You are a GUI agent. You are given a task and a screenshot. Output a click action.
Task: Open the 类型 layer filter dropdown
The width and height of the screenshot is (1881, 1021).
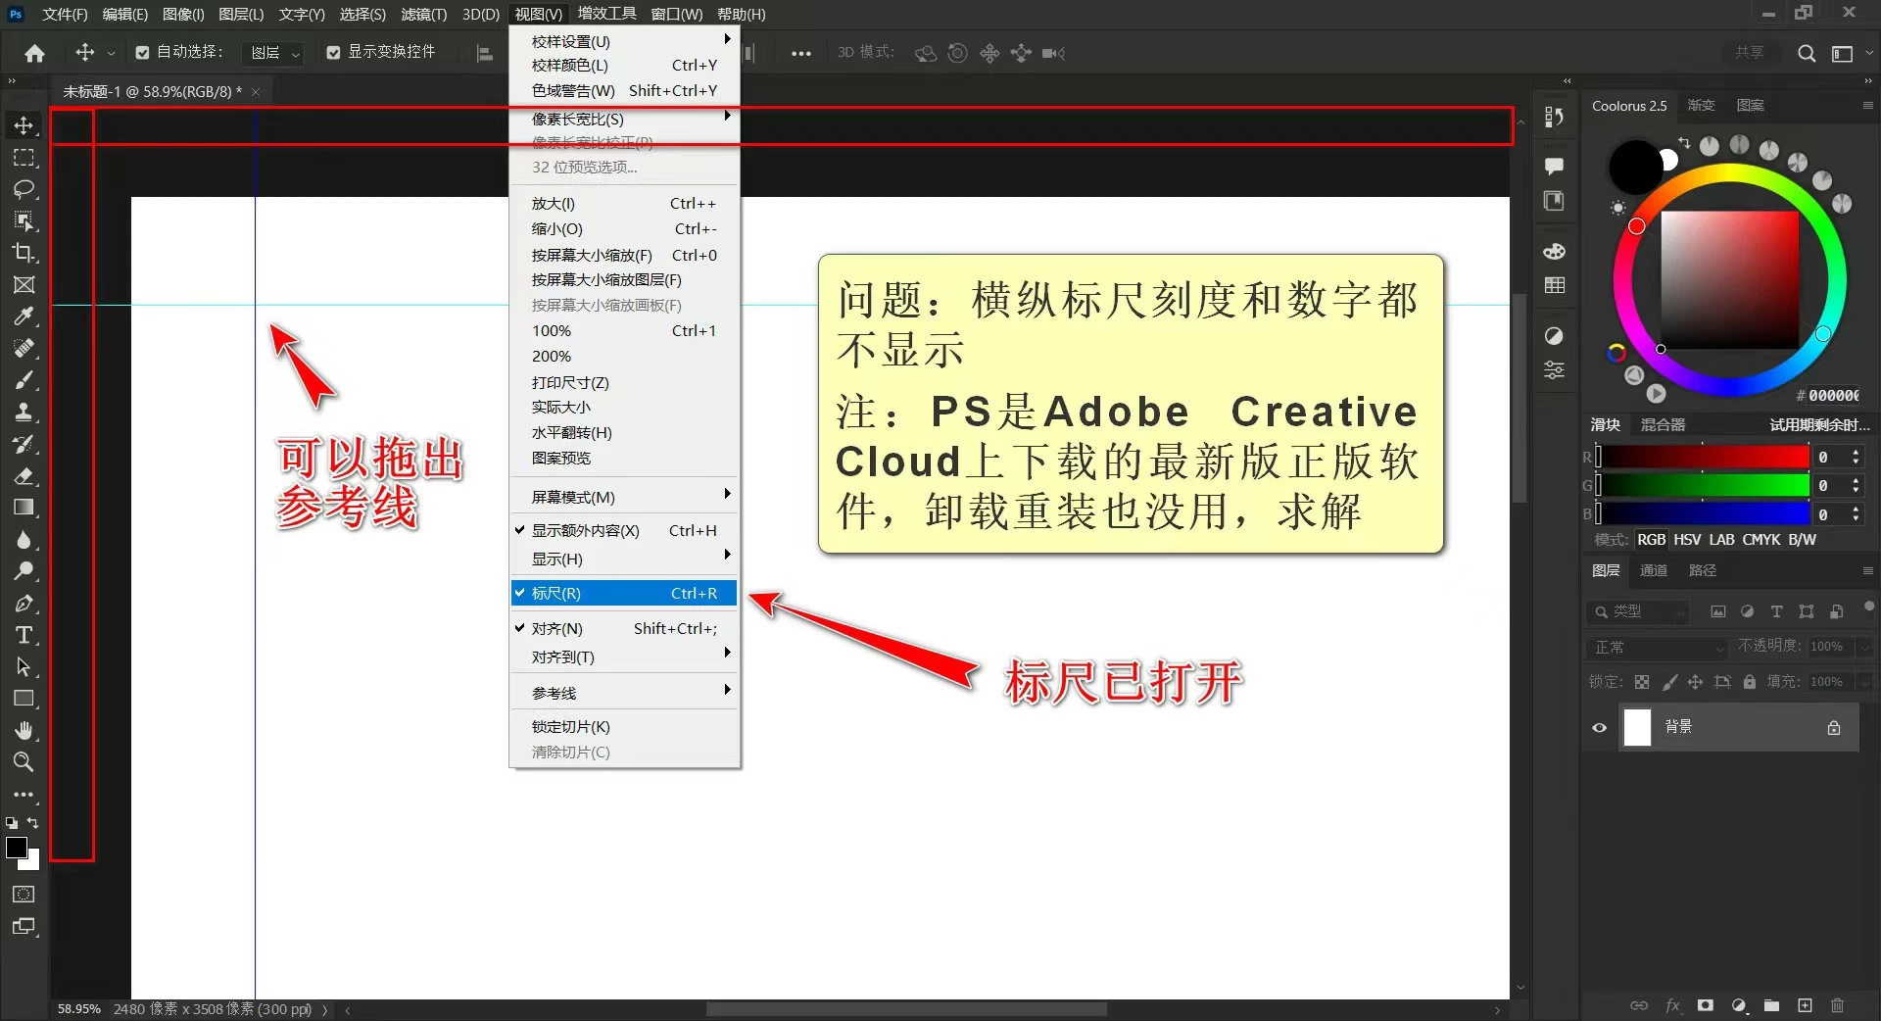click(1638, 611)
